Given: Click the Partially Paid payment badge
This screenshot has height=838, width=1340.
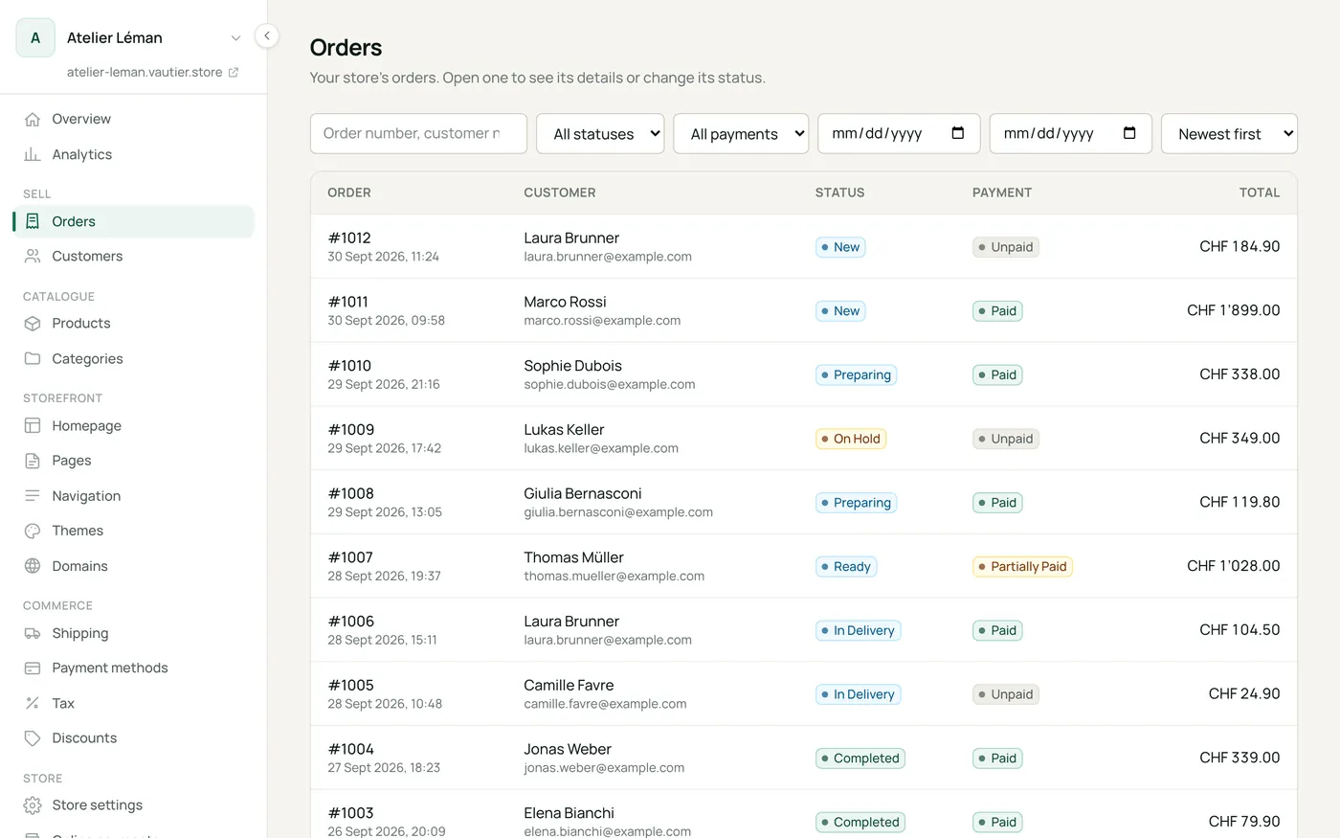Looking at the screenshot, I should tap(1022, 567).
